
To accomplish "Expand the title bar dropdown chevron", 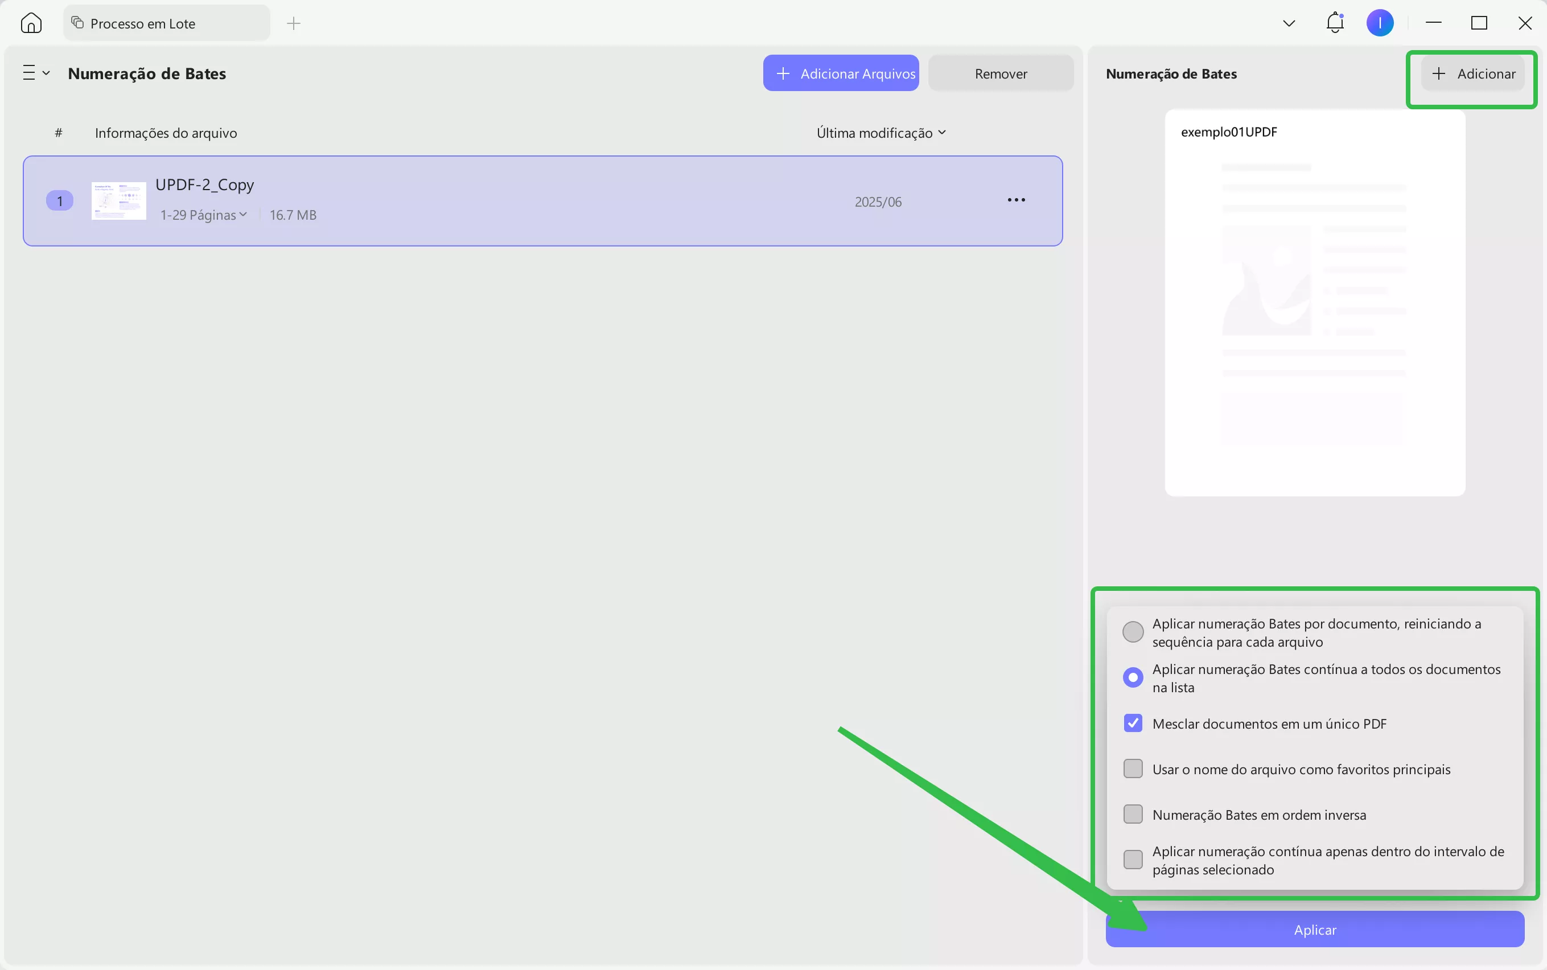I will (x=1289, y=24).
